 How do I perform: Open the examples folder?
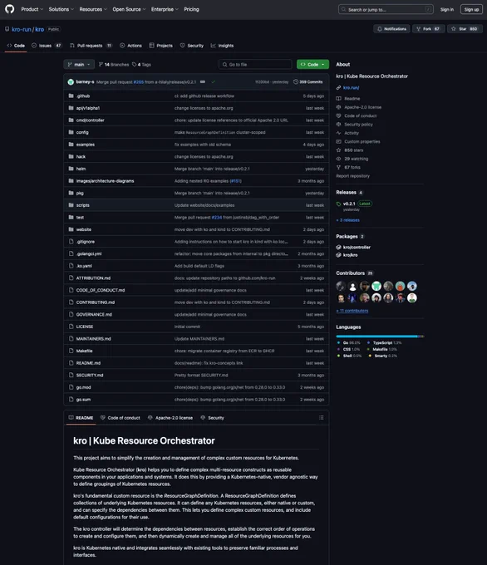pyautogui.click(x=86, y=145)
